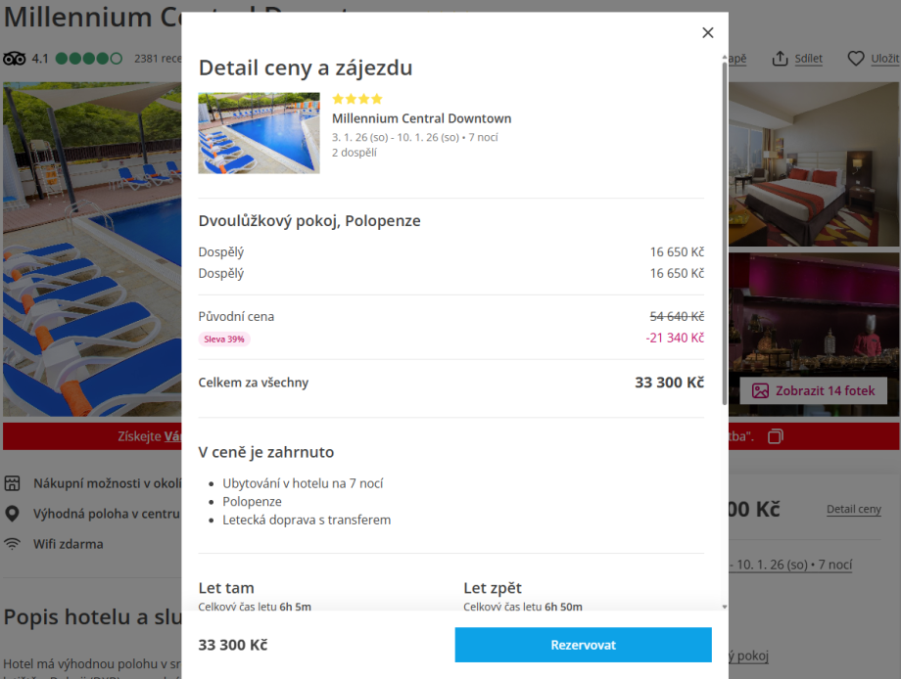This screenshot has height=679, width=901.
Task: Click the gallery icon beside Zobrazit 14 fotek
Action: [760, 390]
